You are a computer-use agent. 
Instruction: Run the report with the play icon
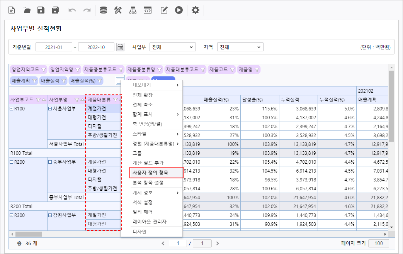[x=179, y=10]
